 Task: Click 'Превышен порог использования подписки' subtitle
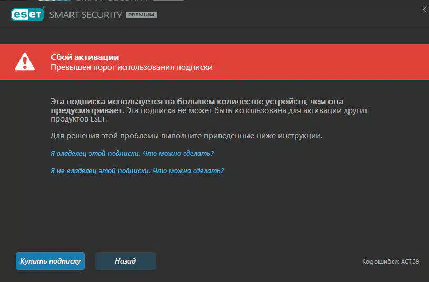(131, 67)
